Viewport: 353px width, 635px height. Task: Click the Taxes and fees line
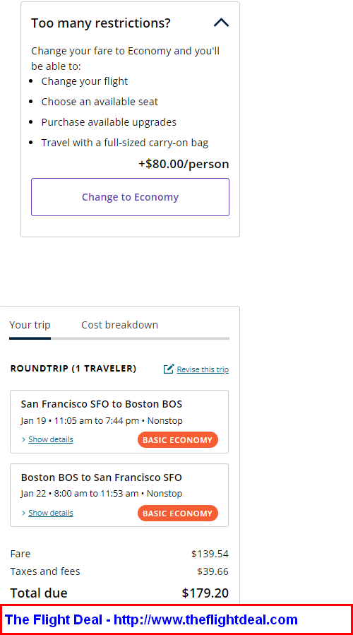(x=119, y=571)
